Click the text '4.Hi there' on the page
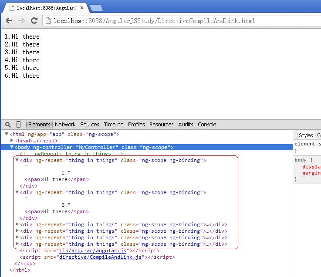This screenshot has width=321, height=277. point(22,60)
